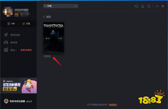Open the customer service headset icon
The height and width of the screenshot is (109, 168).
(136, 6)
